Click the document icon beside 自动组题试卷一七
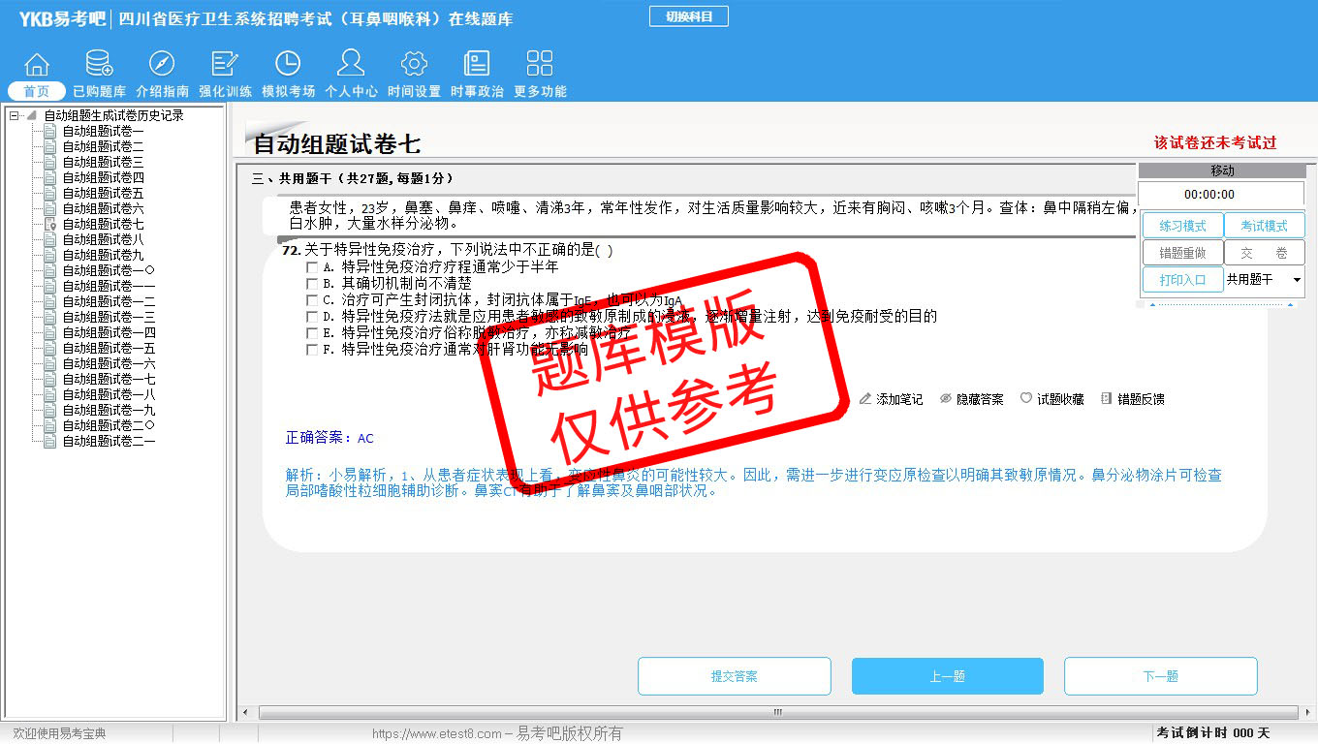Viewport: 1318px width, 744px height. pyautogui.click(x=50, y=379)
